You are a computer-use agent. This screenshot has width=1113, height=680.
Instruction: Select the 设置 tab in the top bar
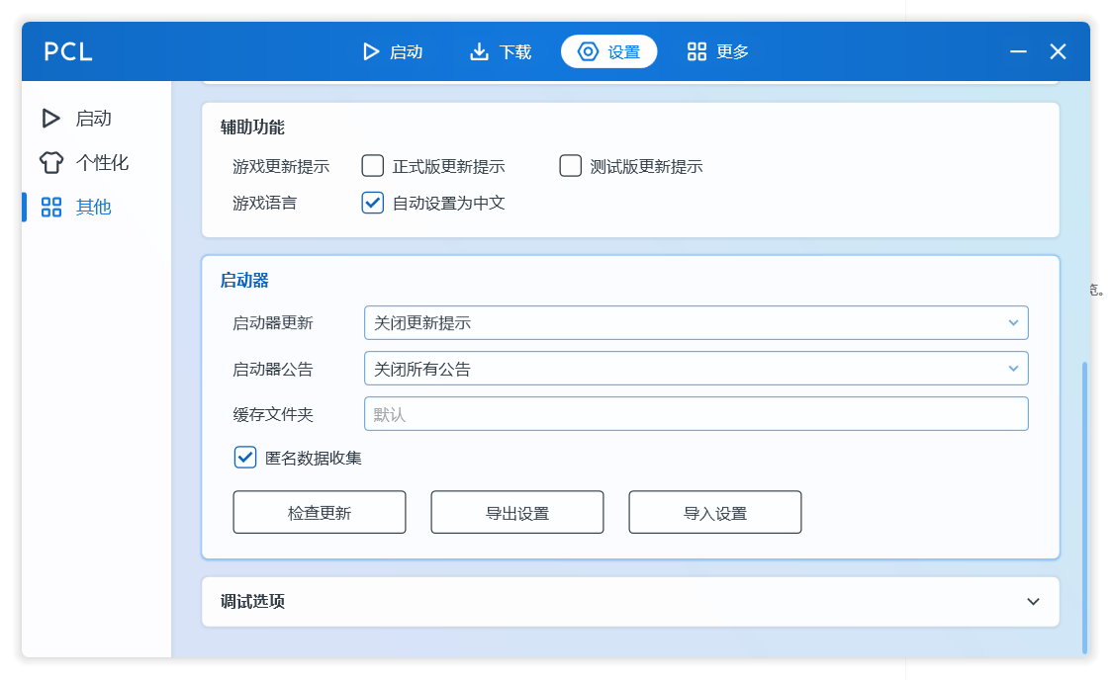pos(609,51)
